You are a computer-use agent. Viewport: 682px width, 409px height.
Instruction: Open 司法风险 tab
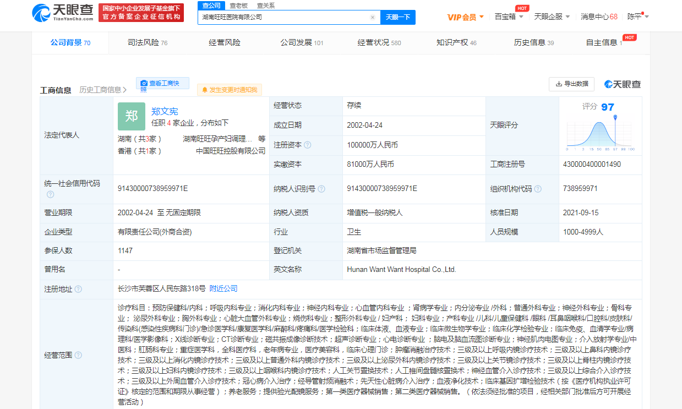[x=147, y=42]
